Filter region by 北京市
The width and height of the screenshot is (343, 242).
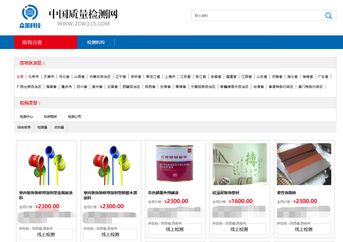pyautogui.click(x=33, y=77)
